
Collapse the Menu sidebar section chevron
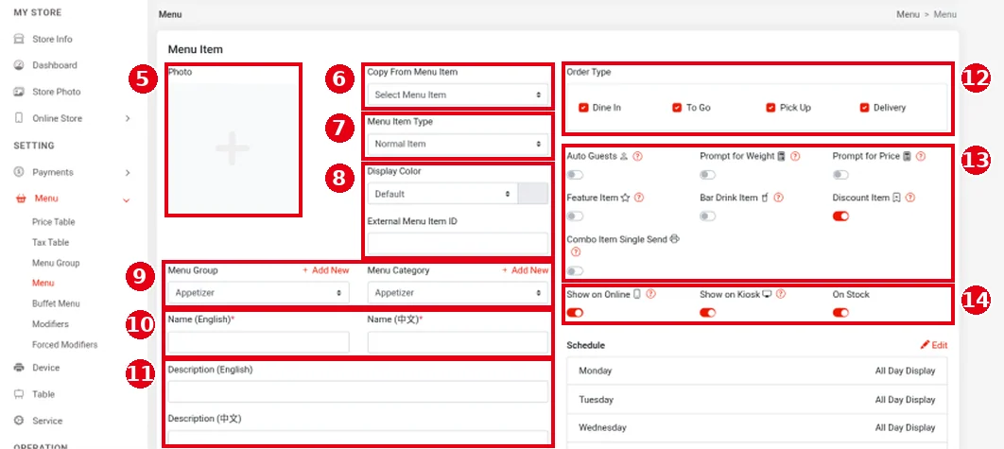(x=126, y=199)
